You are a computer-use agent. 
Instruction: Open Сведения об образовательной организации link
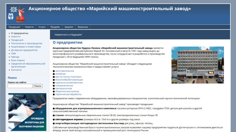[28, 65]
